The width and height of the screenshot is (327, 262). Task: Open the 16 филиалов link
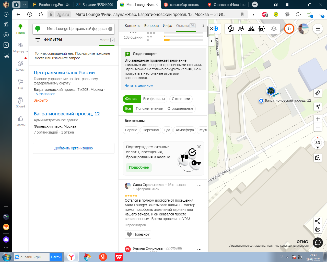pyautogui.click(x=44, y=94)
